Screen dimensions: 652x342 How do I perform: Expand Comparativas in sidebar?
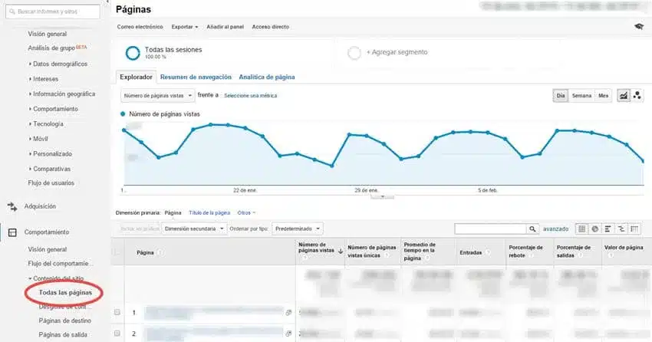[50, 169]
